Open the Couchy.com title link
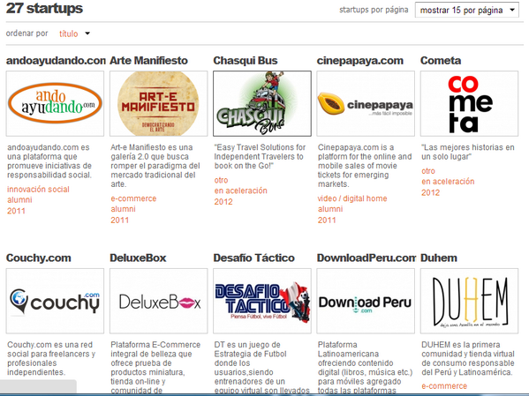The width and height of the screenshot is (529, 396). point(39,258)
